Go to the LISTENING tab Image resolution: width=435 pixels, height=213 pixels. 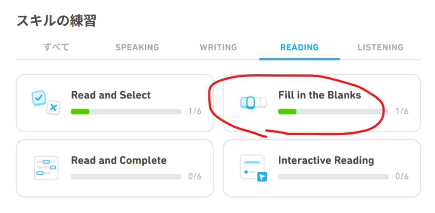[x=380, y=48]
